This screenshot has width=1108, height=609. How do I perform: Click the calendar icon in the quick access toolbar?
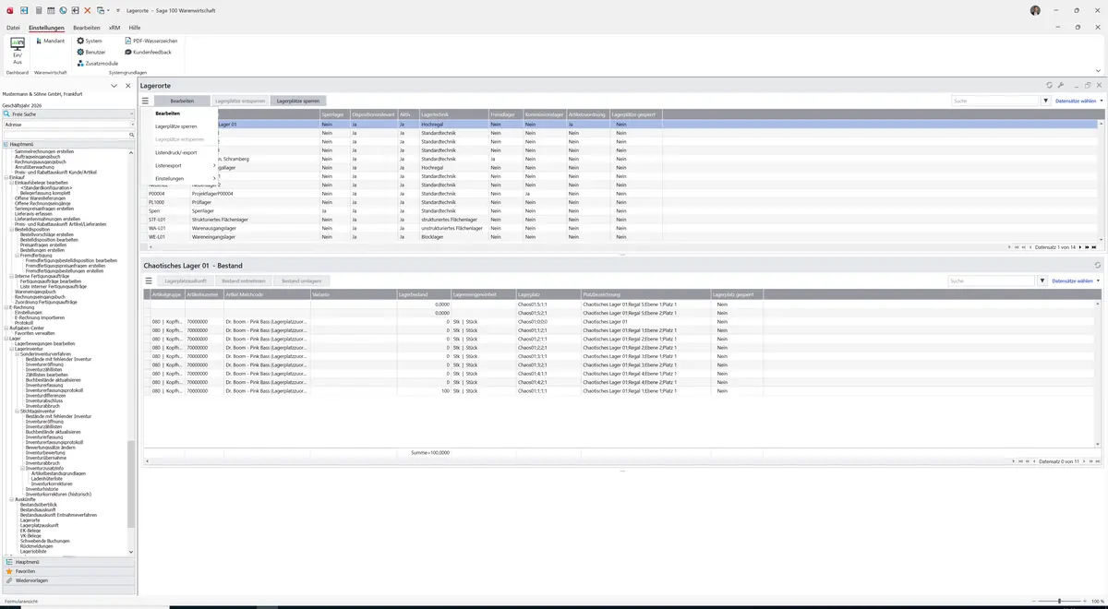51,10
